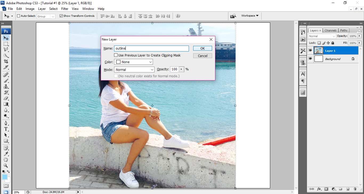This screenshot has height=194, width=364.
Task: Select the Crop tool in toolbox
Action: (x=6, y=61)
